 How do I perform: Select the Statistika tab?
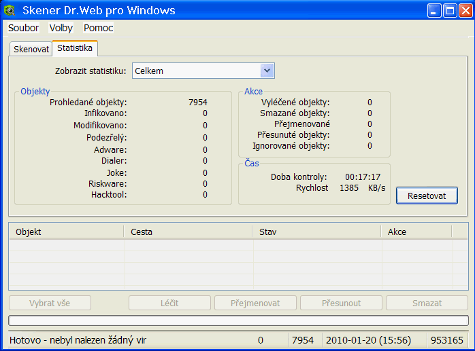coord(75,48)
